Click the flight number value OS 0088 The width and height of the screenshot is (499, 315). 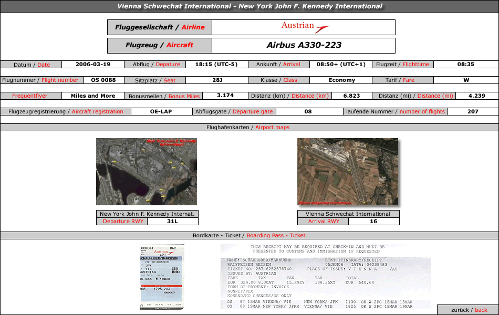click(103, 80)
